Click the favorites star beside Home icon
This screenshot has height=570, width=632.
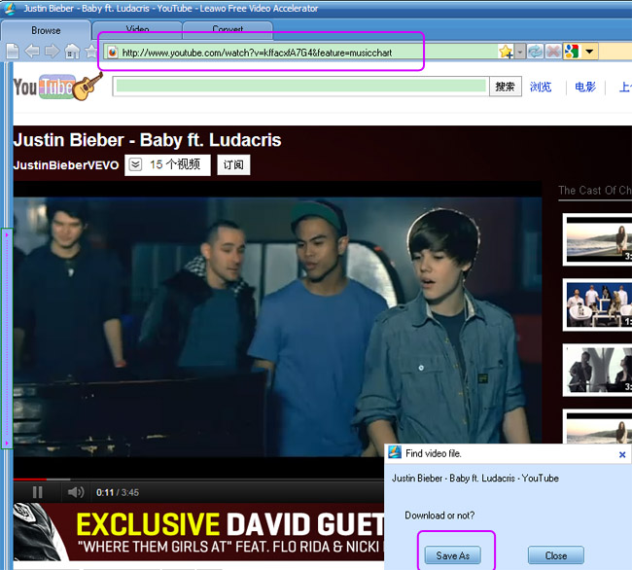[x=91, y=52]
